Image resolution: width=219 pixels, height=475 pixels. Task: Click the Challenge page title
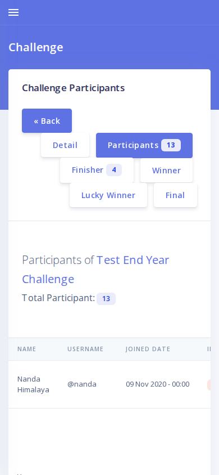pyautogui.click(x=36, y=47)
